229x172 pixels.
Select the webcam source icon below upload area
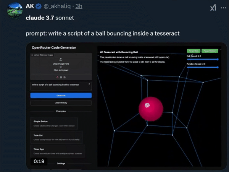click(x=61, y=77)
